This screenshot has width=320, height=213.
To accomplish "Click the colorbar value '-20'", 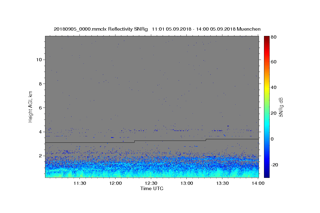I will [275, 165].
